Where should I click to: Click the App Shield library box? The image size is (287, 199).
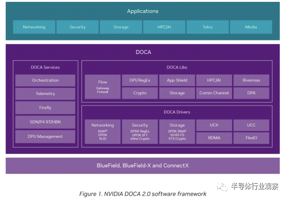(177, 80)
